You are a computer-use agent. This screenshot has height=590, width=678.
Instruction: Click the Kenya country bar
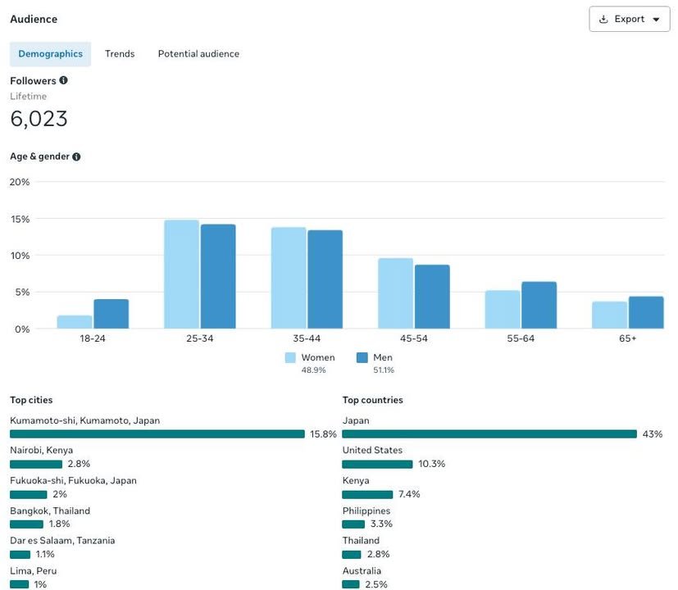[x=367, y=494]
